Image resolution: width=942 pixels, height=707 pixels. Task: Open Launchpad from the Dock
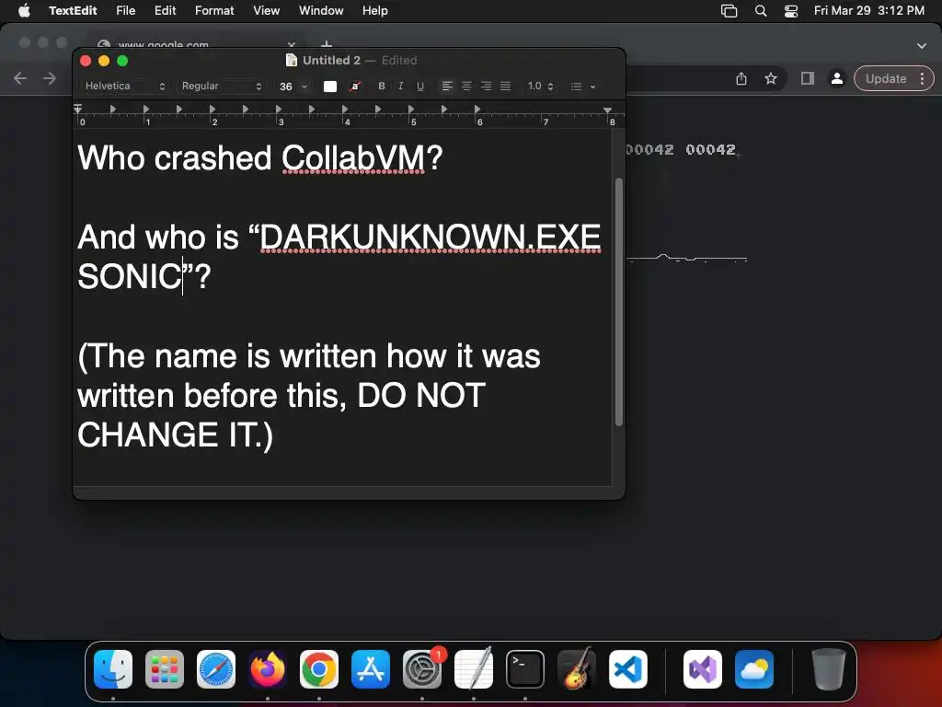tap(165, 669)
